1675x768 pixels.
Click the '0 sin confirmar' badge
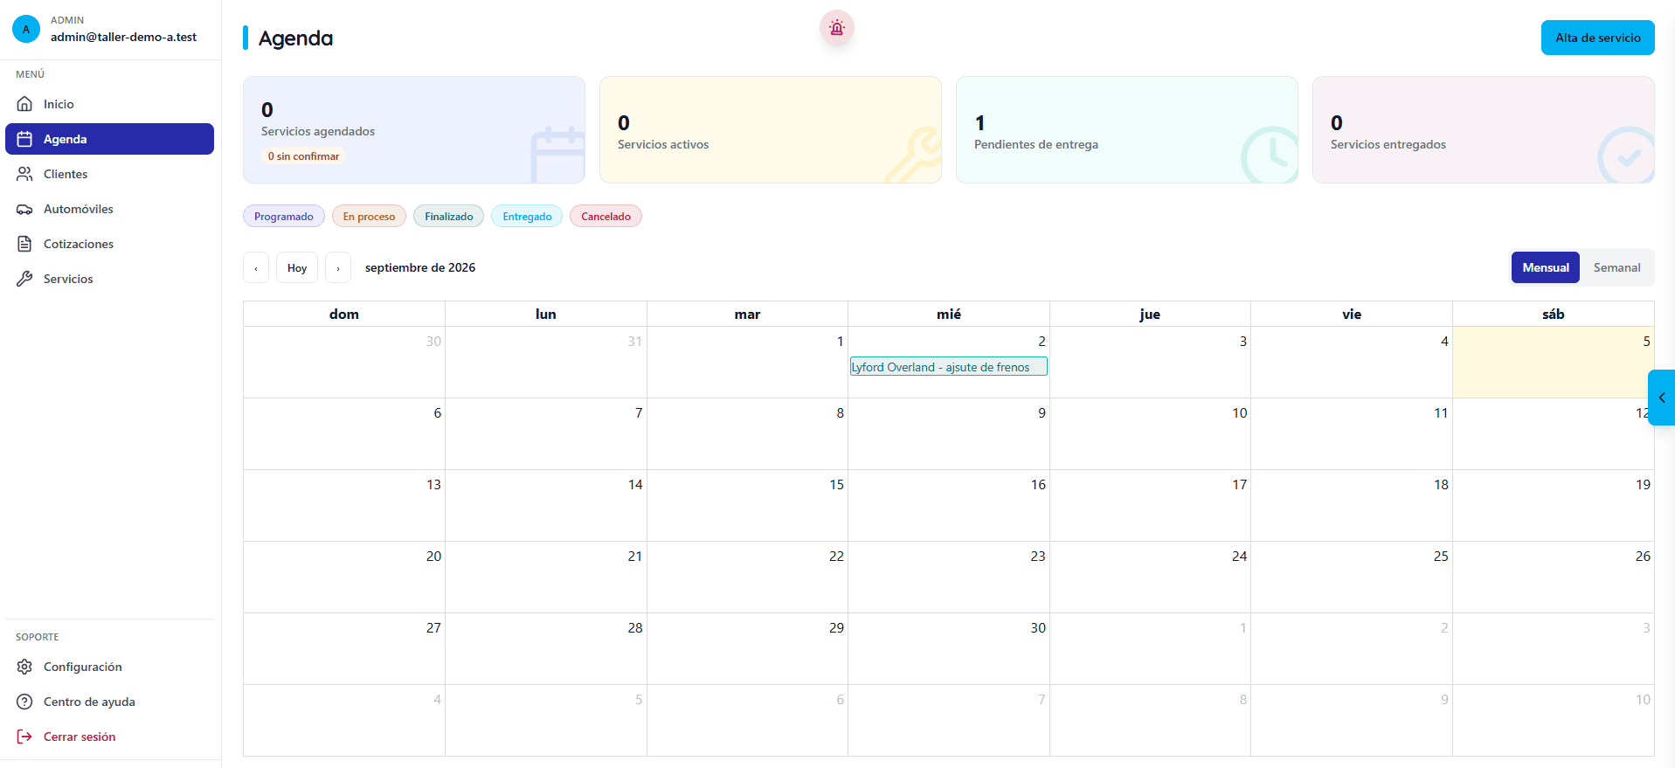click(303, 156)
